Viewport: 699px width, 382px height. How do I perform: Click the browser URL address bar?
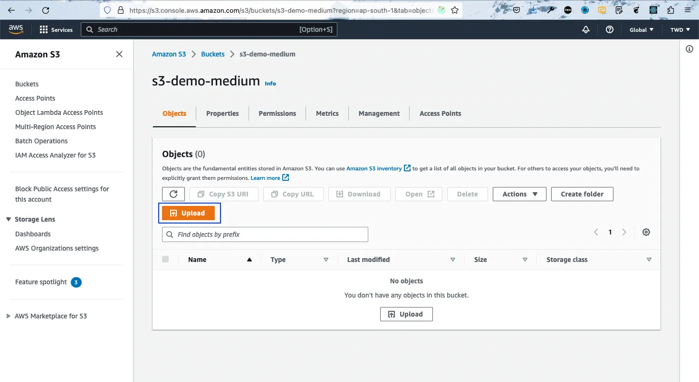pyautogui.click(x=281, y=10)
